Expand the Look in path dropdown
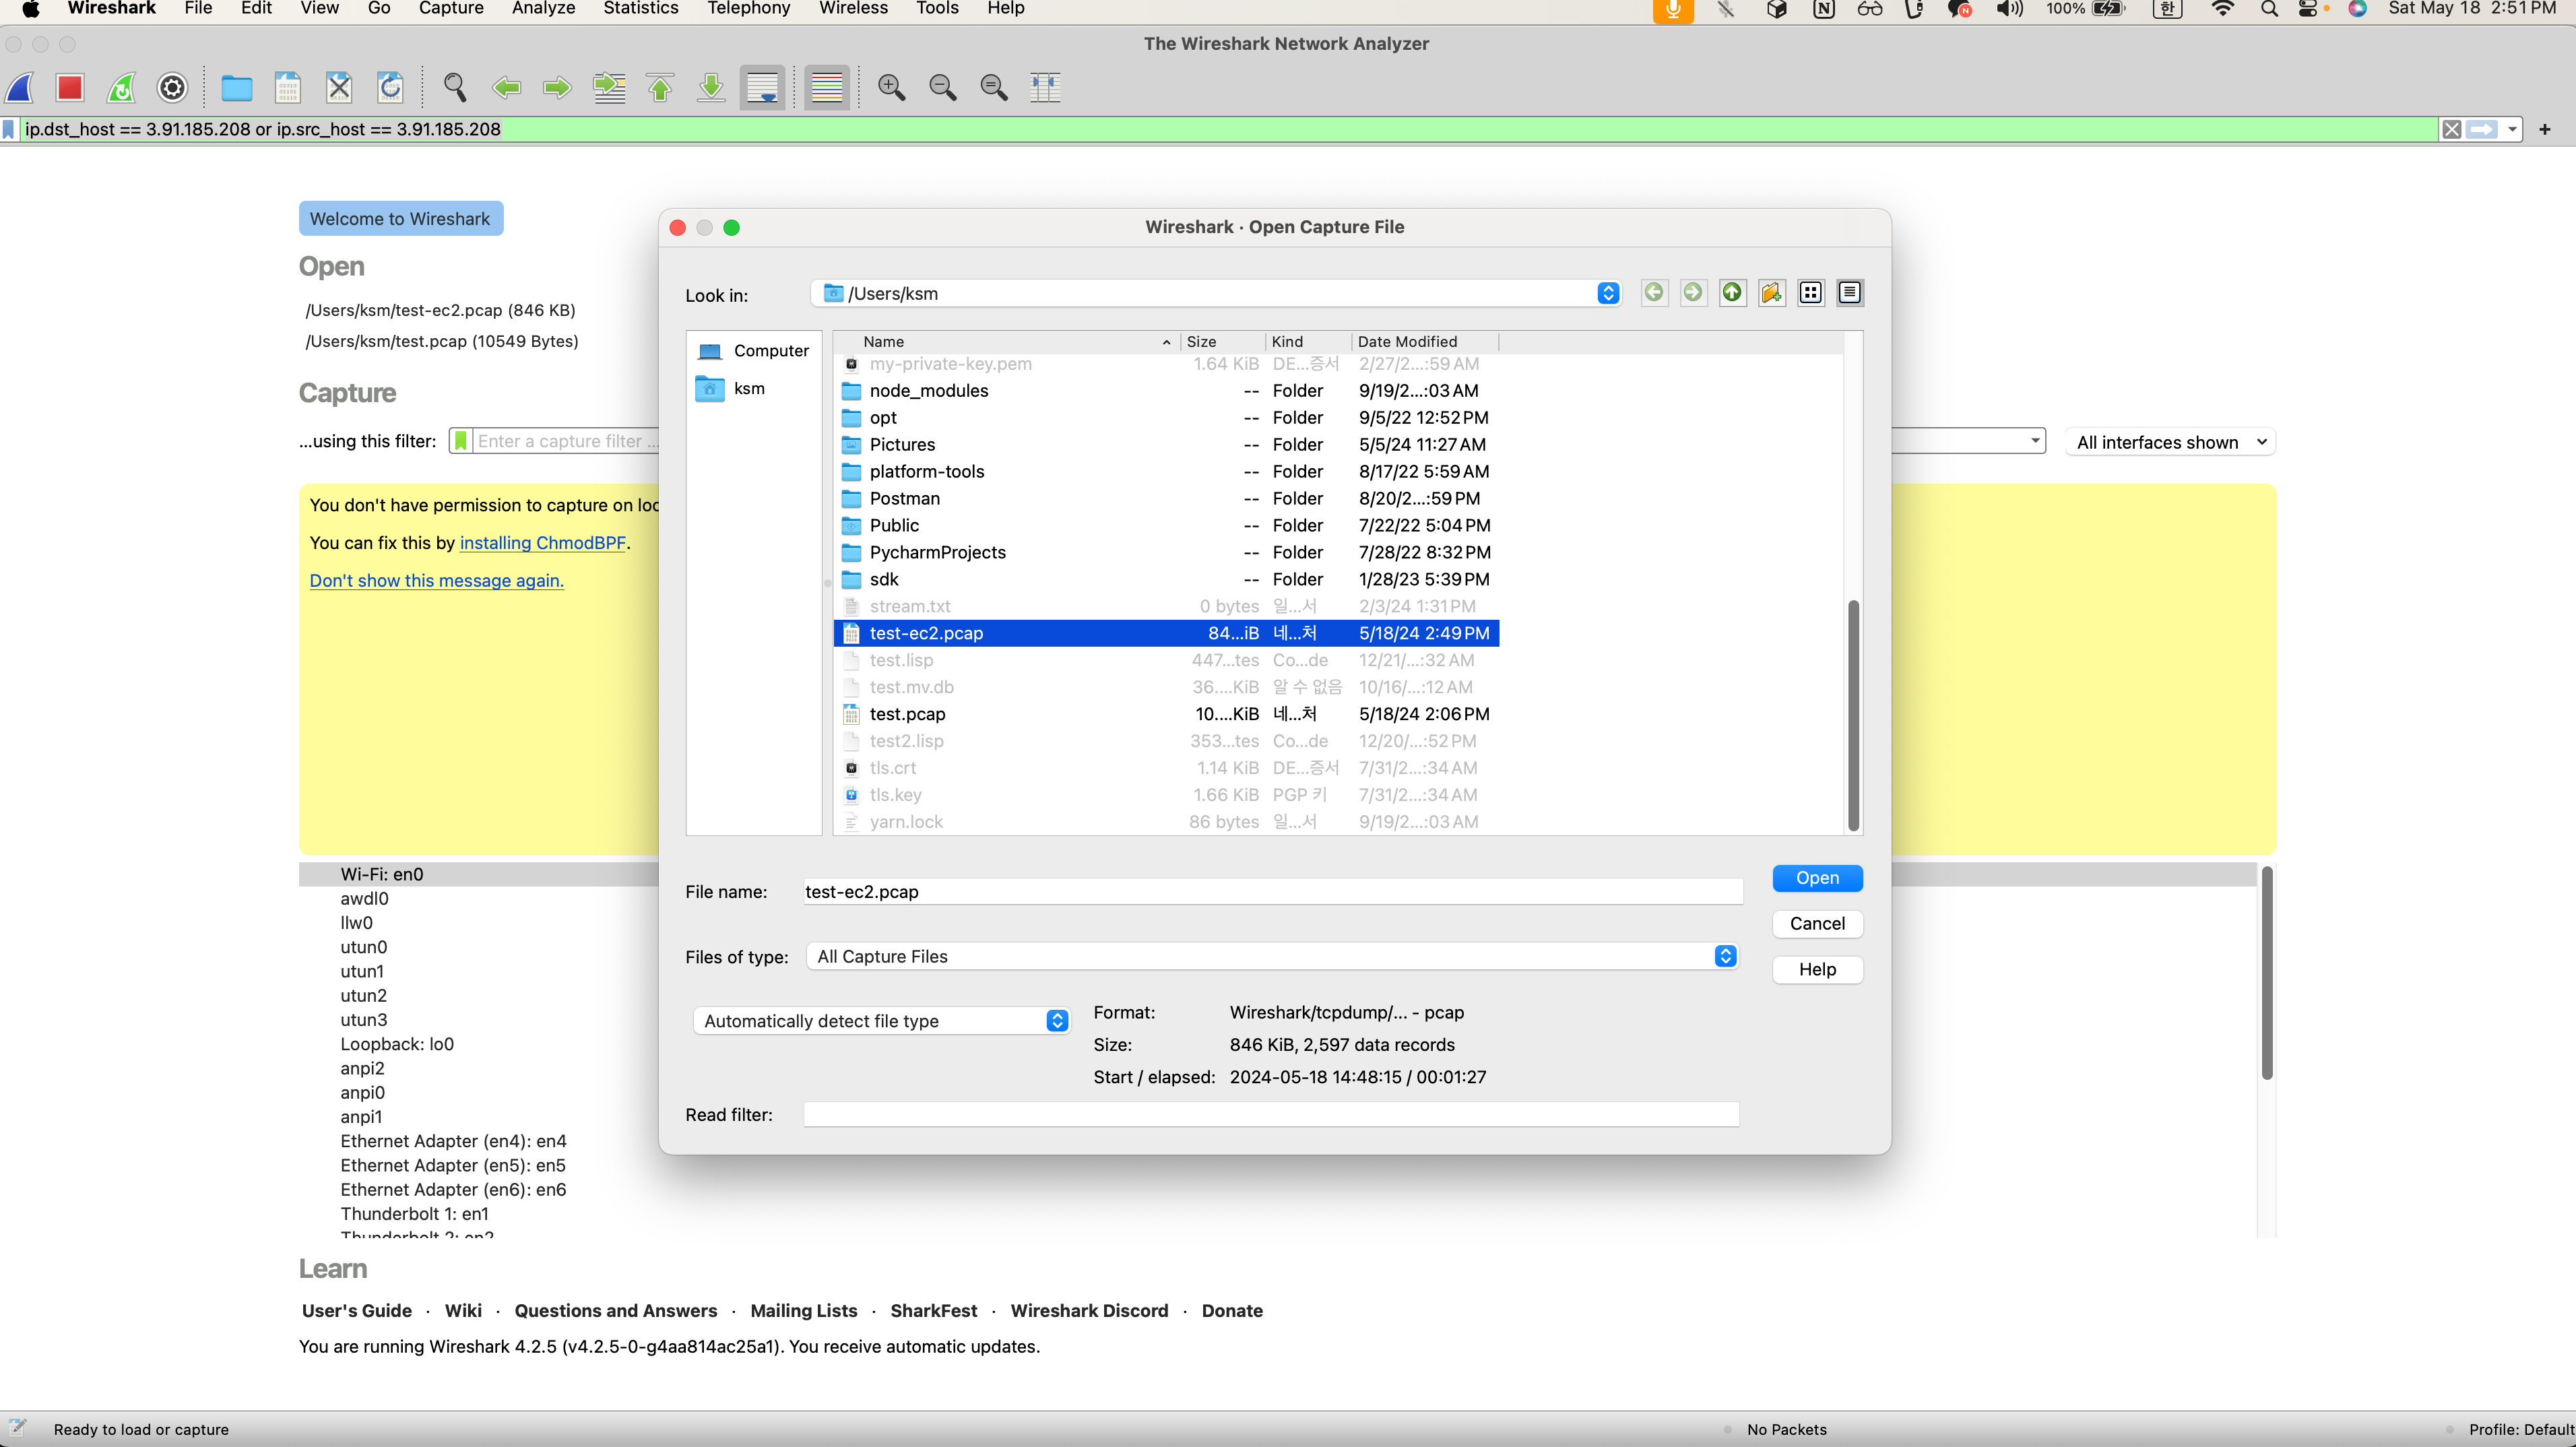This screenshot has width=2576, height=1447. coord(1608,293)
